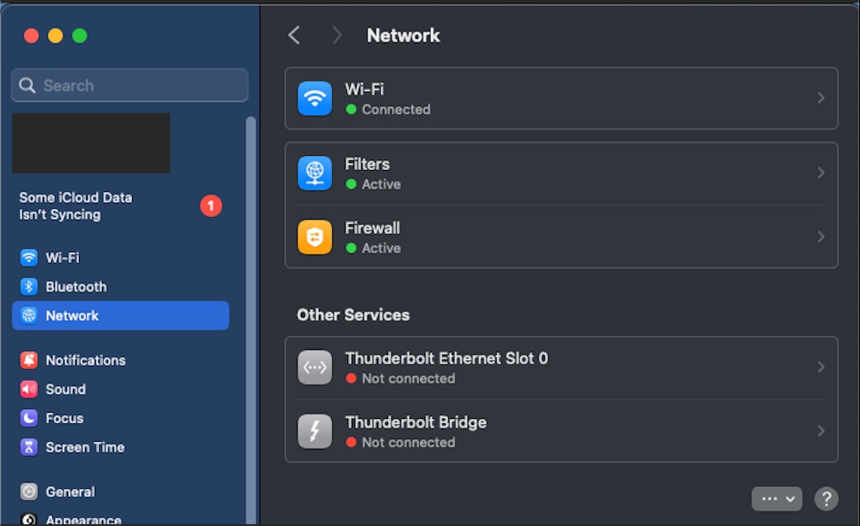The height and width of the screenshot is (526, 860).
Task: Expand Firewall row chevron
Action: [x=820, y=236]
